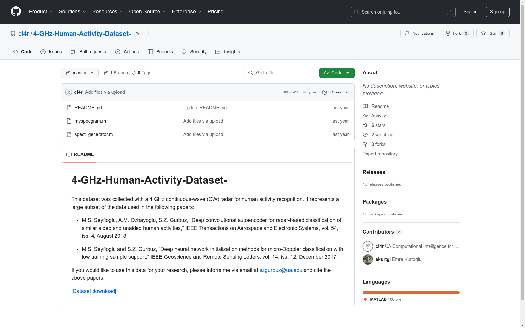Click the tag icon beside 0 Tags
The image size is (525, 328).
(134, 73)
